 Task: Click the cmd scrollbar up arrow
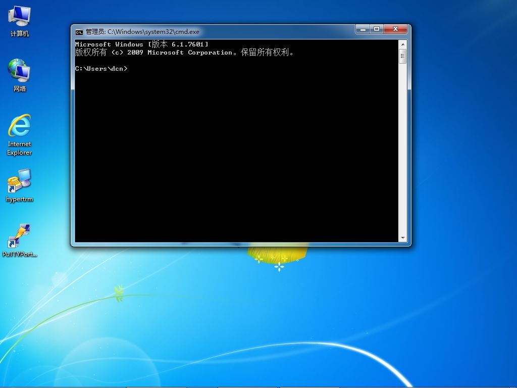click(402, 44)
